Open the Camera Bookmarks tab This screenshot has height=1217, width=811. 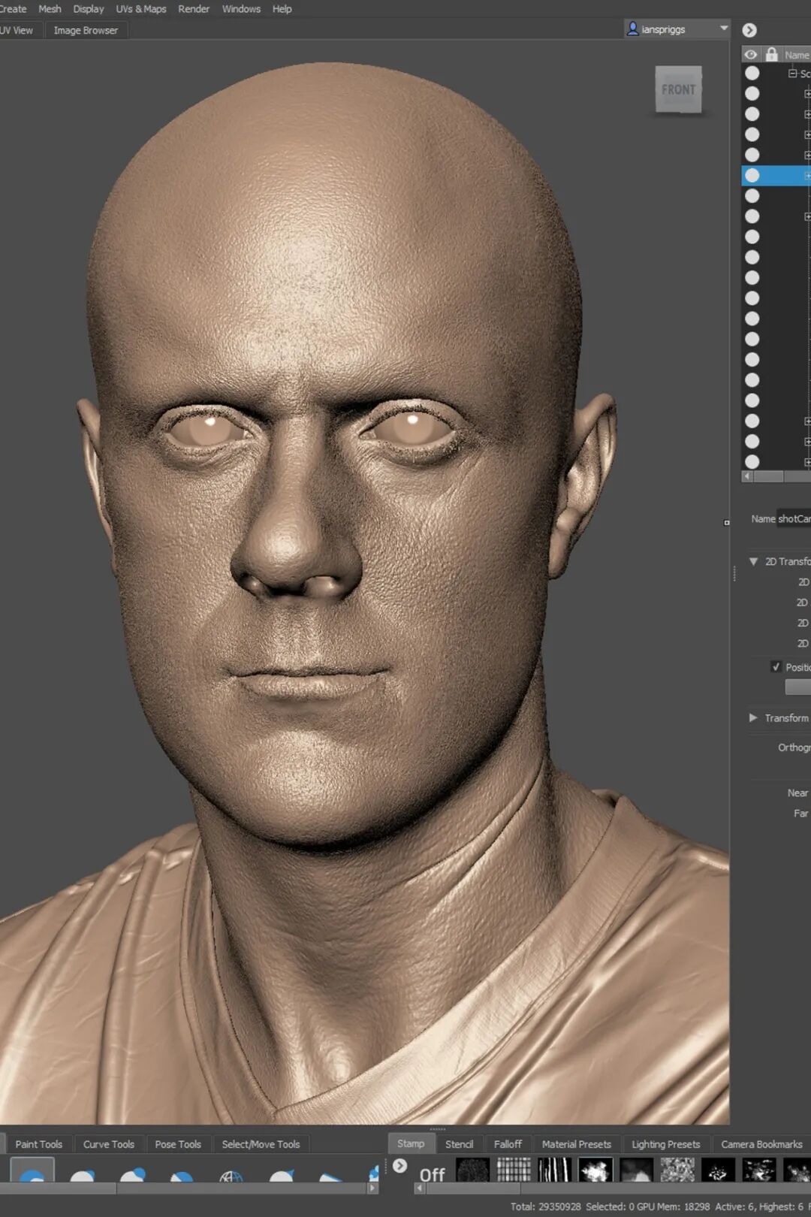click(x=761, y=1144)
